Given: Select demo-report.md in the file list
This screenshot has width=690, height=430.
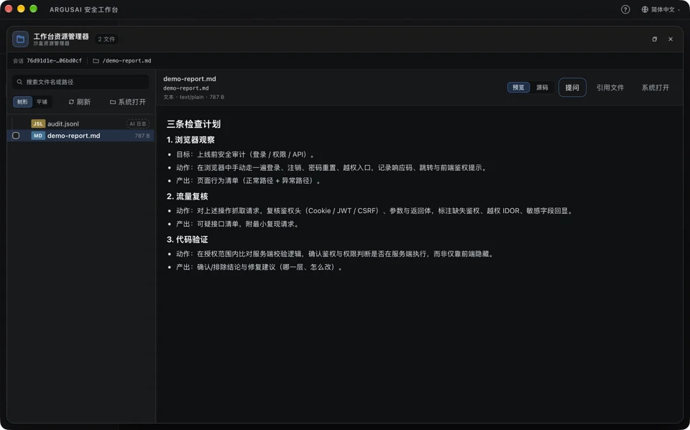Looking at the screenshot, I should point(81,136).
